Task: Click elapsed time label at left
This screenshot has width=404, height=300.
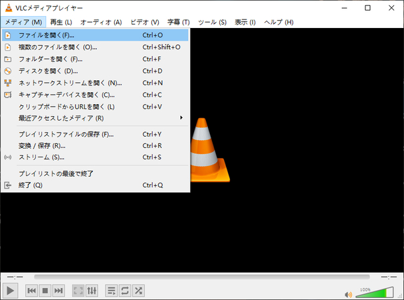Action: tap(15, 277)
